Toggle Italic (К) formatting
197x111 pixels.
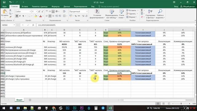pos(20,16)
